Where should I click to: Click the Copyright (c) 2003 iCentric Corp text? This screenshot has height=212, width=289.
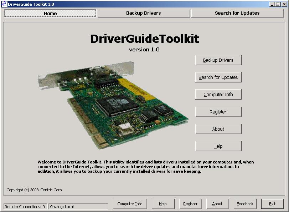click(x=34, y=190)
